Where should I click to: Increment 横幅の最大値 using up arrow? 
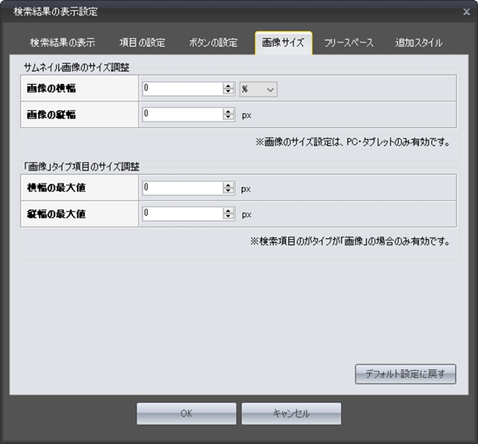[227, 184]
